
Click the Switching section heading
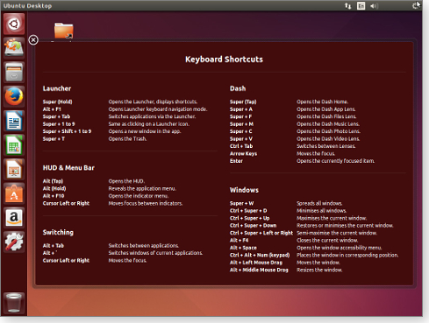(x=58, y=233)
